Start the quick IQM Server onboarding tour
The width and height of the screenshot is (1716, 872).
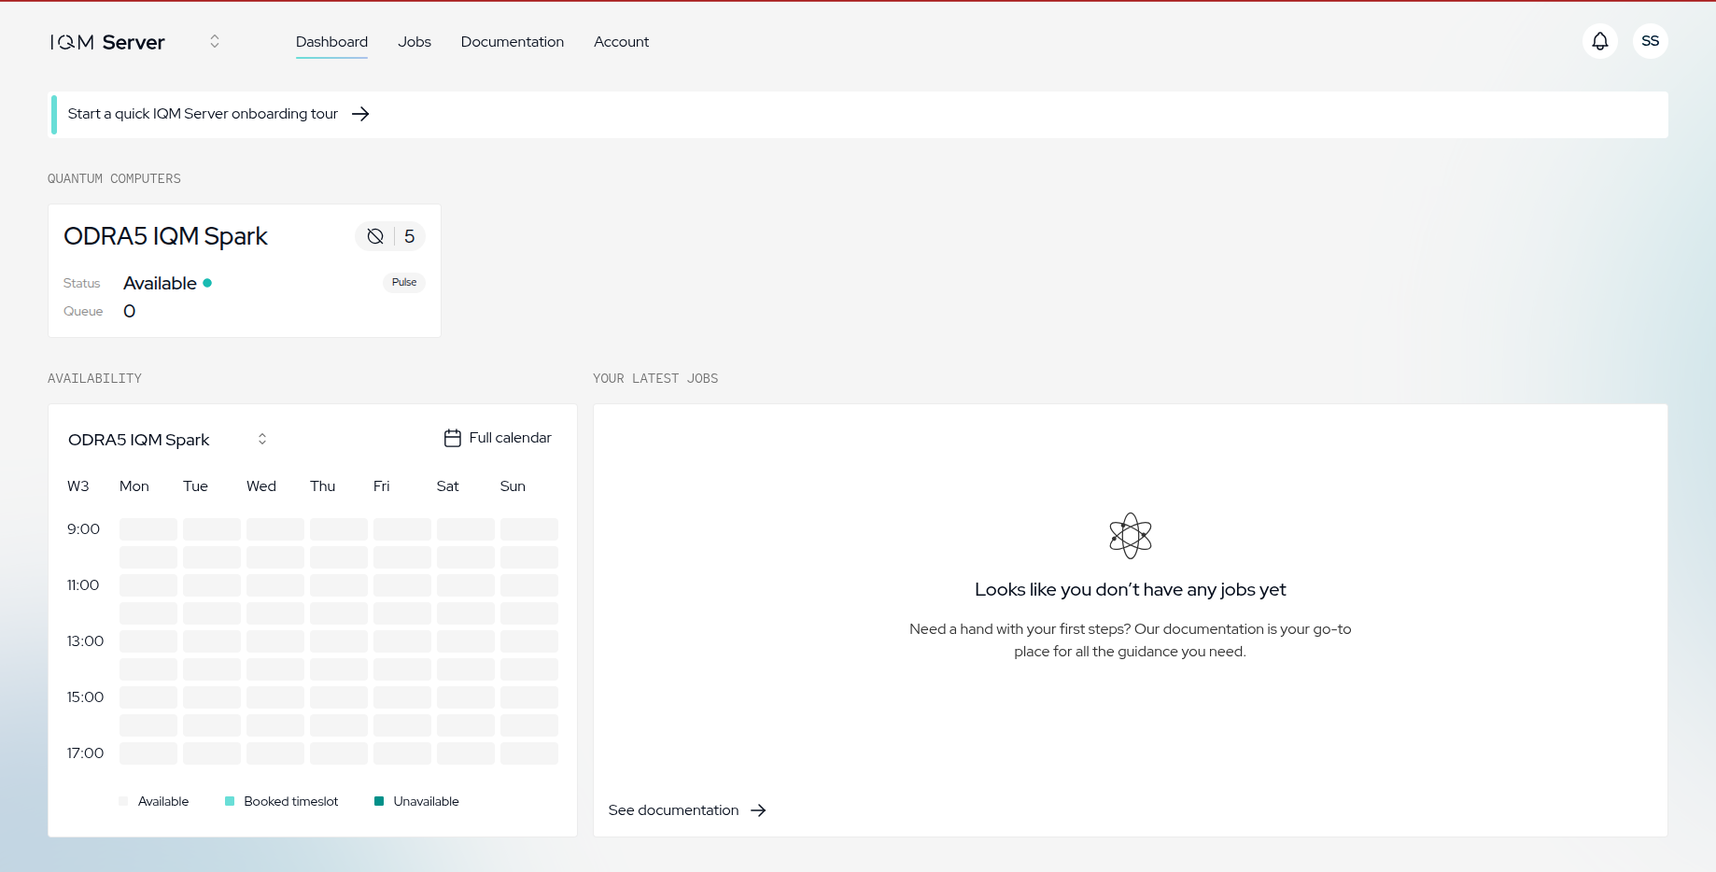tap(203, 113)
